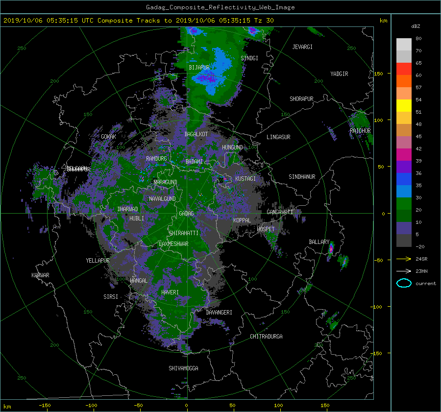The image size is (441, 412).
Task: Click the HUNGUND label
Action: click(232, 147)
